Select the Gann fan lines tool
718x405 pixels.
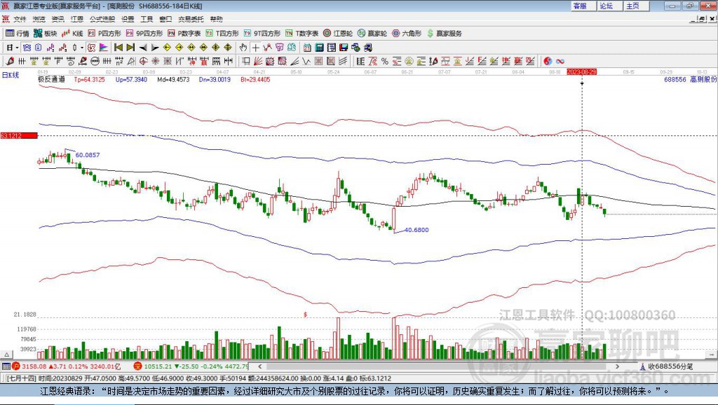(x=258, y=62)
